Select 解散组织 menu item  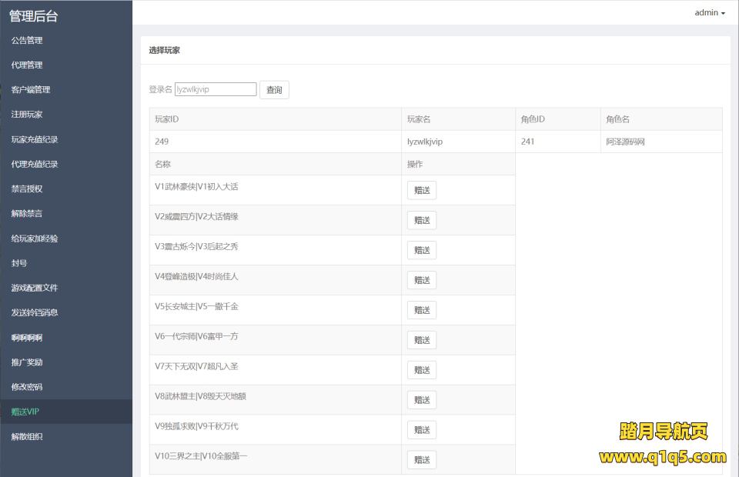[27, 436]
